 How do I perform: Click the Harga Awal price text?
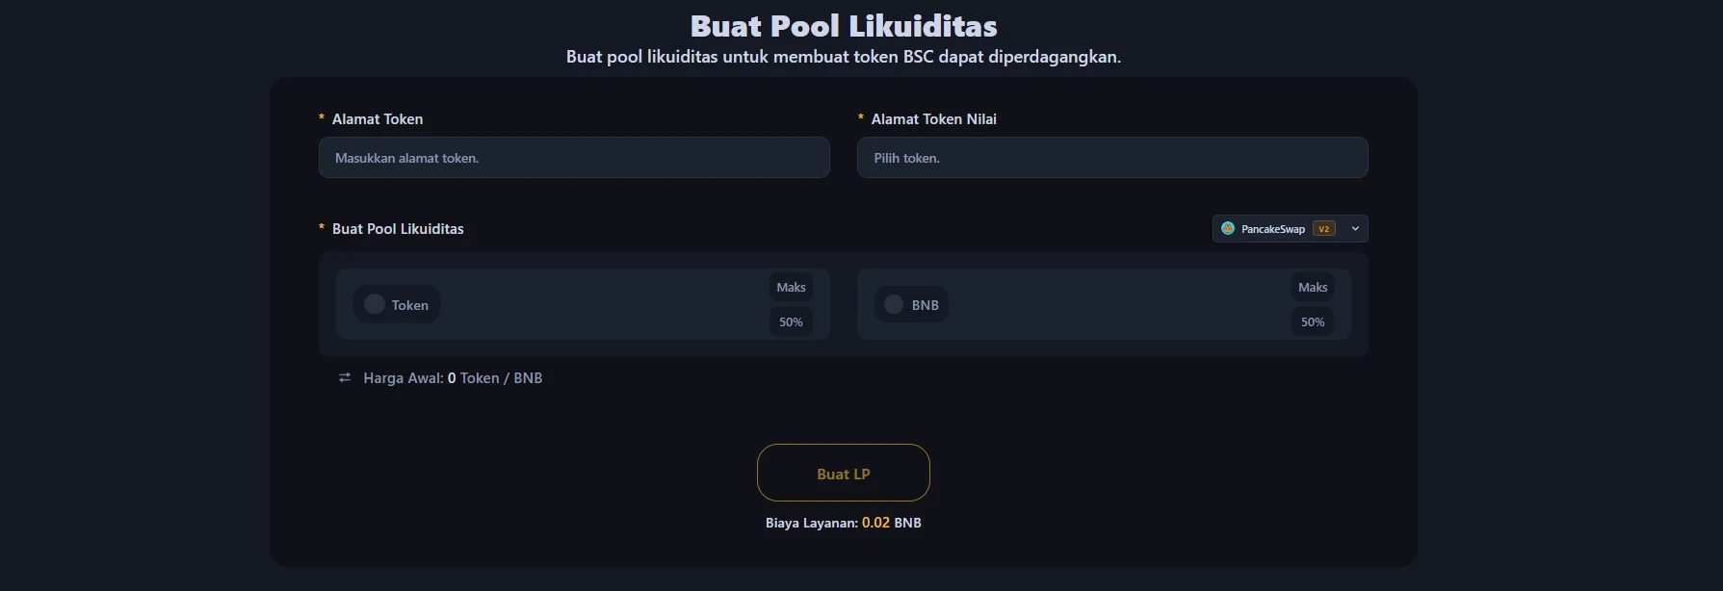[453, 378]
